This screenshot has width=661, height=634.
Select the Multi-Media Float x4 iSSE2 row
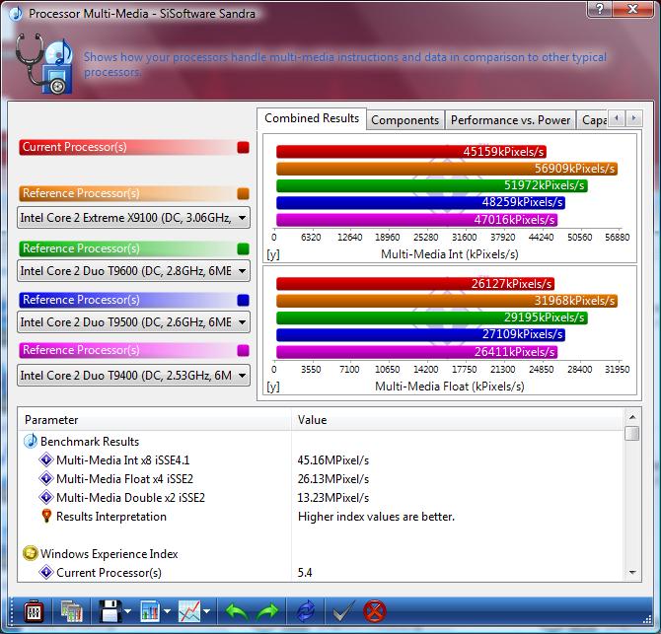click(x=321, y=478)
